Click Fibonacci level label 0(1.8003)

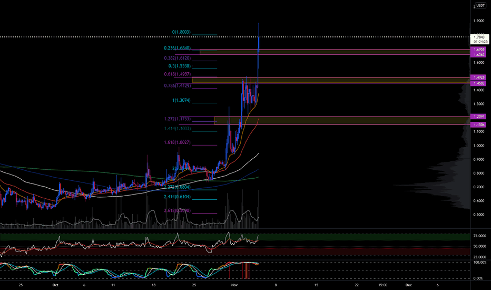(181, 32)
